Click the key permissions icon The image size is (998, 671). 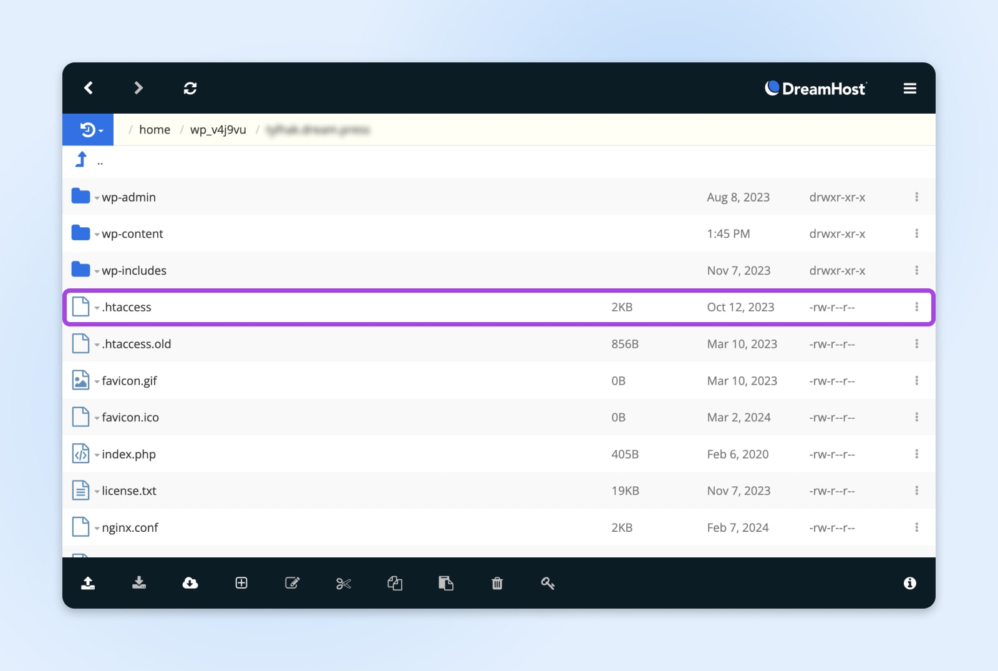pyautogui.click(x=548, y=583)
